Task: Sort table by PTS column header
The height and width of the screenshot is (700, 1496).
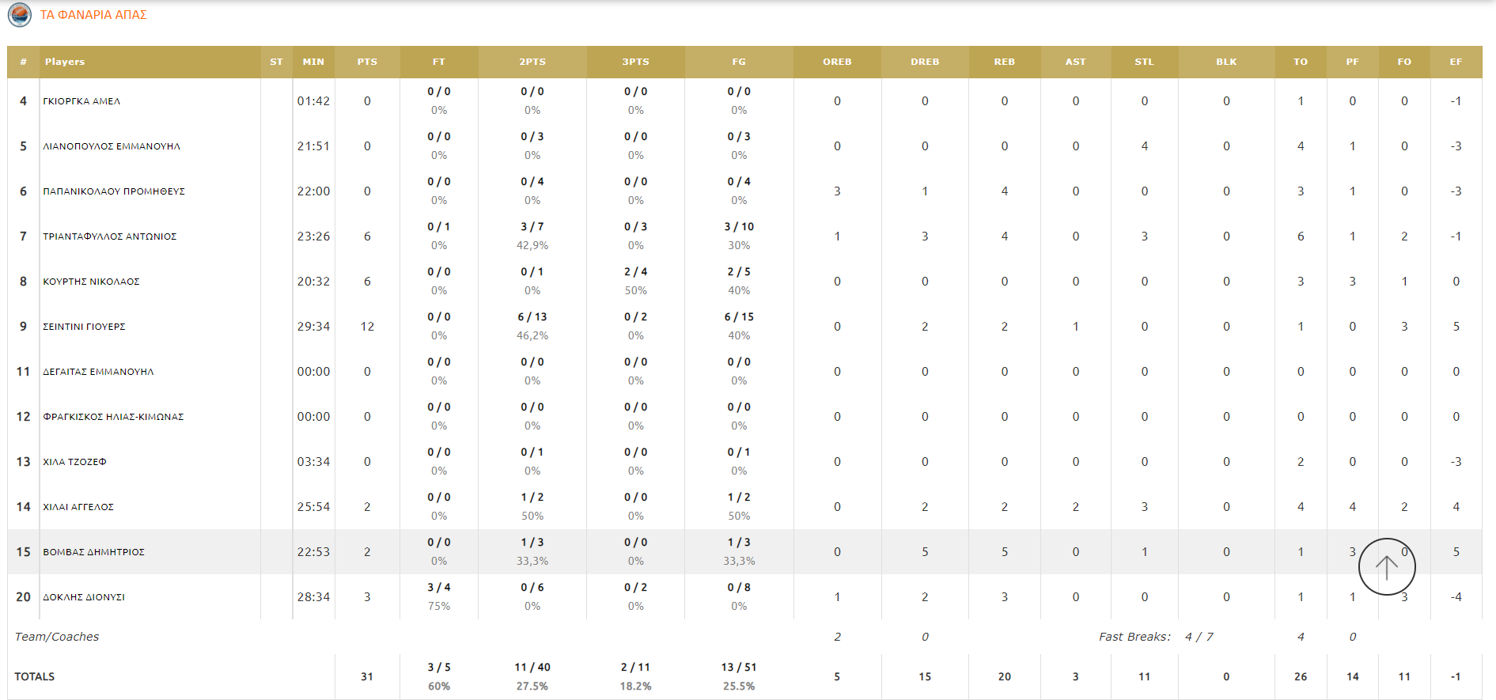Action: pos(367,62)
